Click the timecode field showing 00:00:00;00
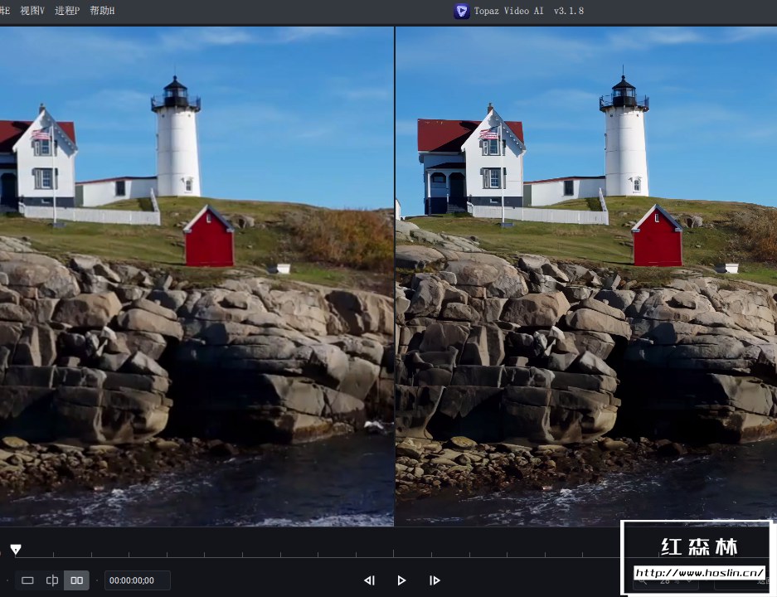Viewport: 777px width, 597px height. coord(138,580)
